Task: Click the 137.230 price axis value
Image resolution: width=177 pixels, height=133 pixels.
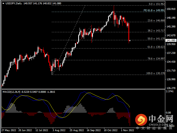Action: (x=171, y=53)
